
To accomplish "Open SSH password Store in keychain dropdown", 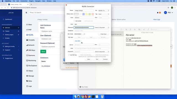I will [x=102, y=52].
